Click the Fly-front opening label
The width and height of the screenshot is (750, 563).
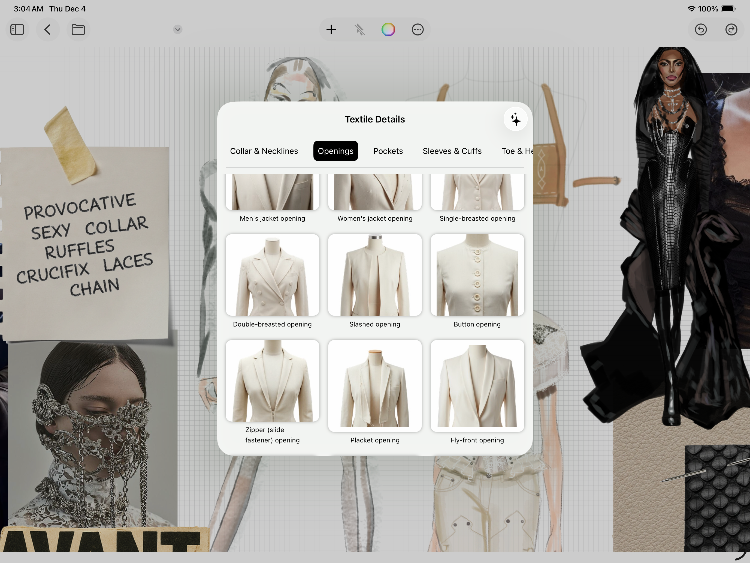click(477, 440)
